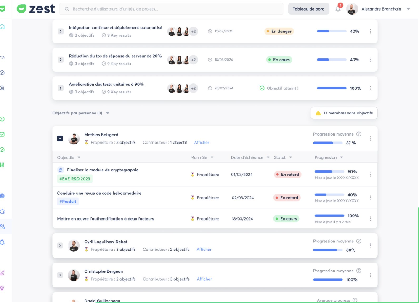
Task: Open the notifications bell
Action: 338,9
